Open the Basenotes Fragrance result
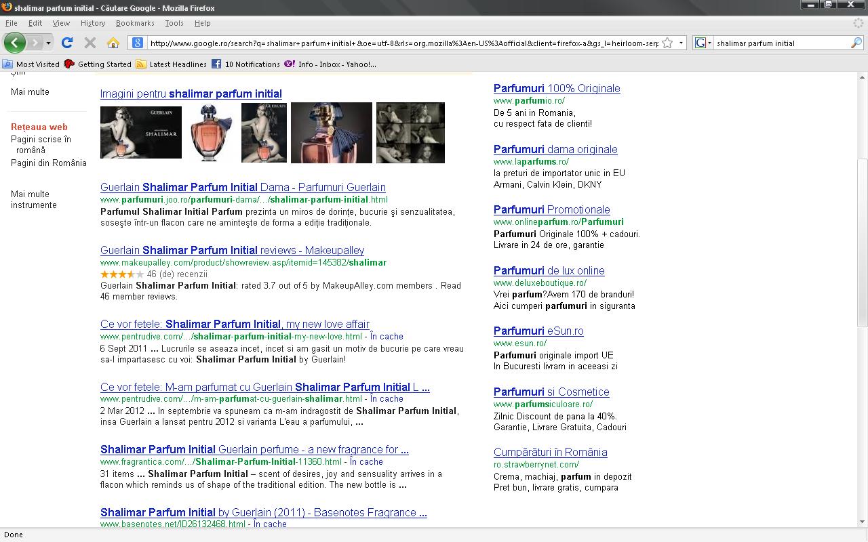The height and width of the screenshot is (542, 868). [x=264, y=512]
